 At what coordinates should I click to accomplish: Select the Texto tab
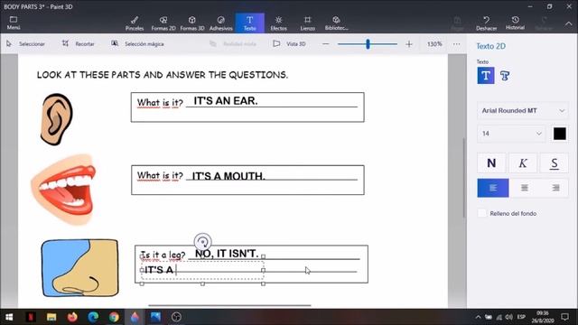point(250,23)
